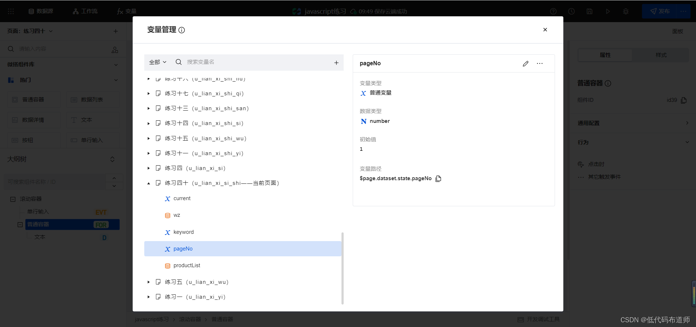696x327 pixels.
Task: Pick the 数据列表 component
Action: point(93,100)
